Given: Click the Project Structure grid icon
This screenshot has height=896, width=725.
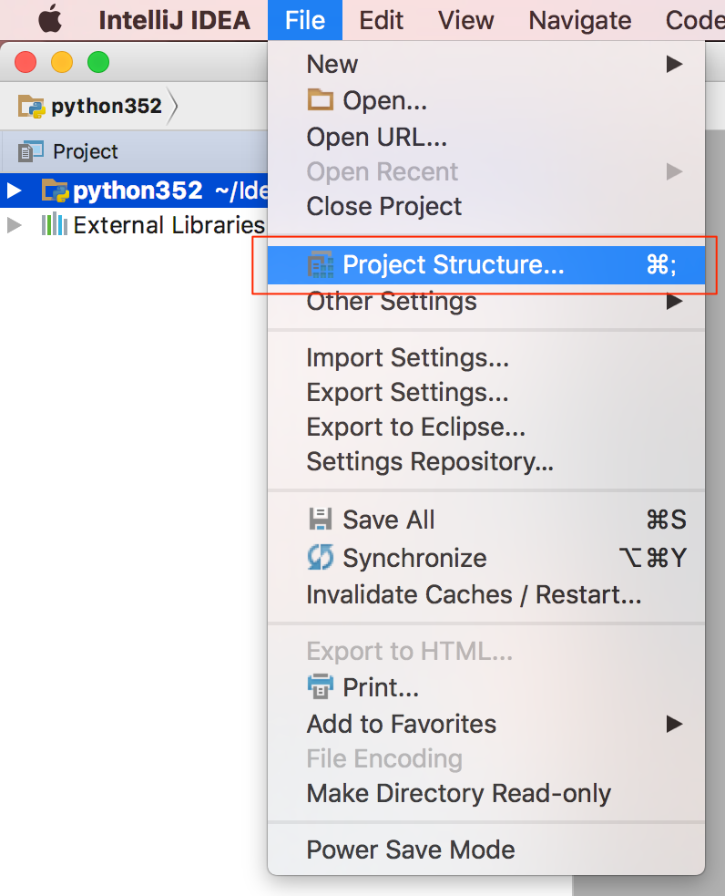Looking at the screenshot, I should [321, 264].
